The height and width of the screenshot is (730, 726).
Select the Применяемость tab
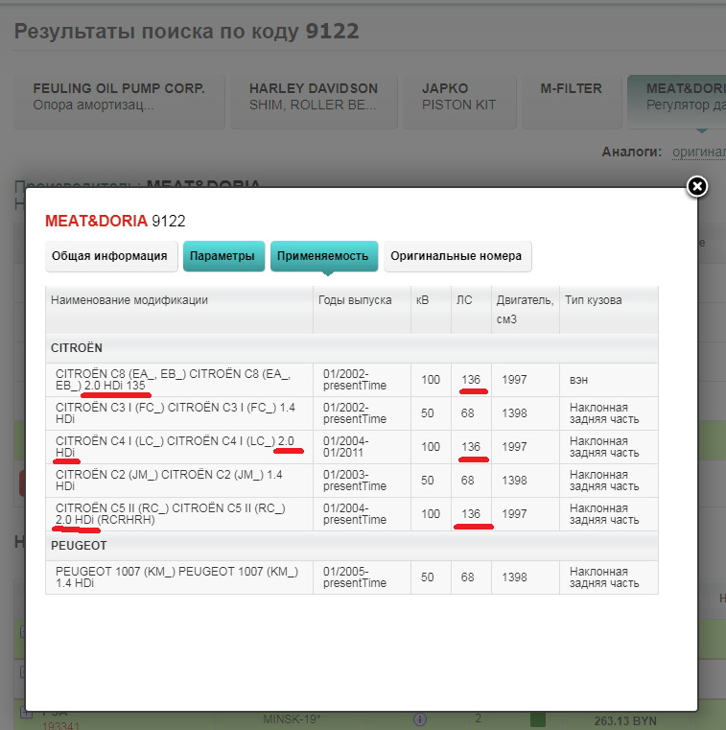[x=323, y=256]
